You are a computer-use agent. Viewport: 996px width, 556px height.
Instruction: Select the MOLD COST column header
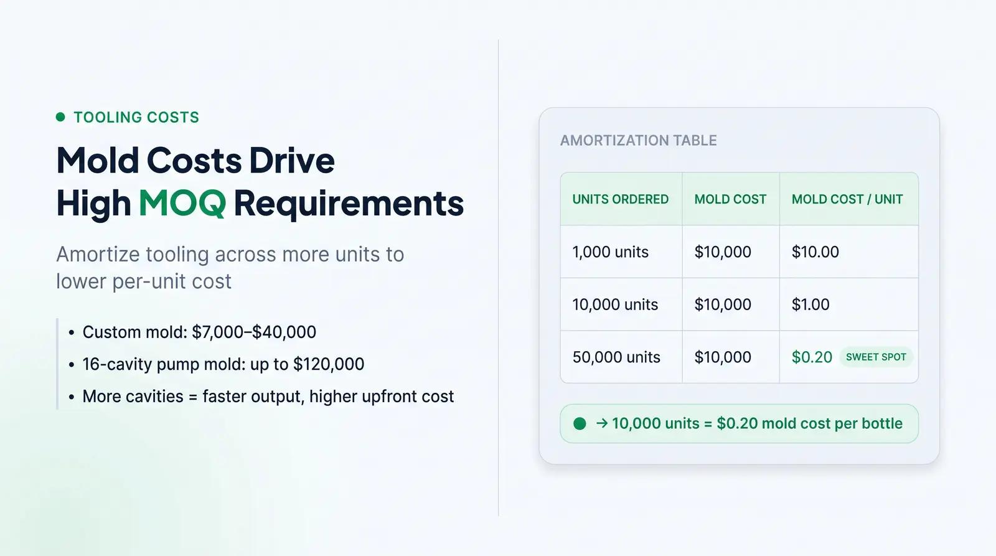(731, 199)
